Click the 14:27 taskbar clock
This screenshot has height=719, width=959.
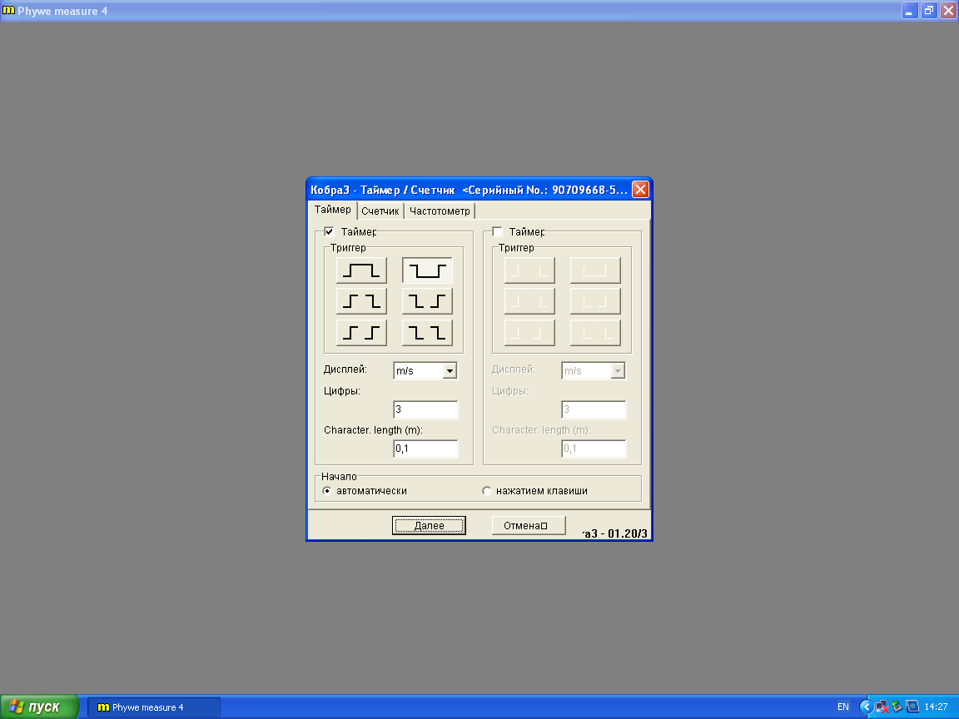[x=936, y=707]
